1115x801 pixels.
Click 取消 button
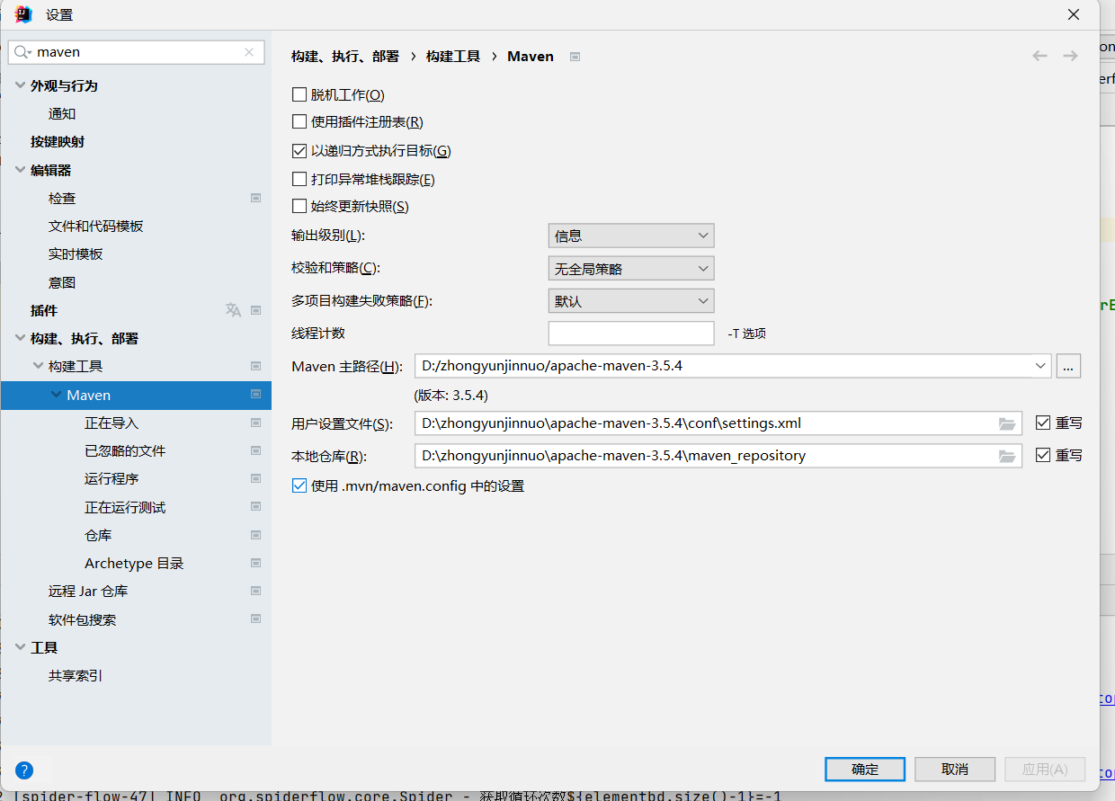(x=955, y=769)
